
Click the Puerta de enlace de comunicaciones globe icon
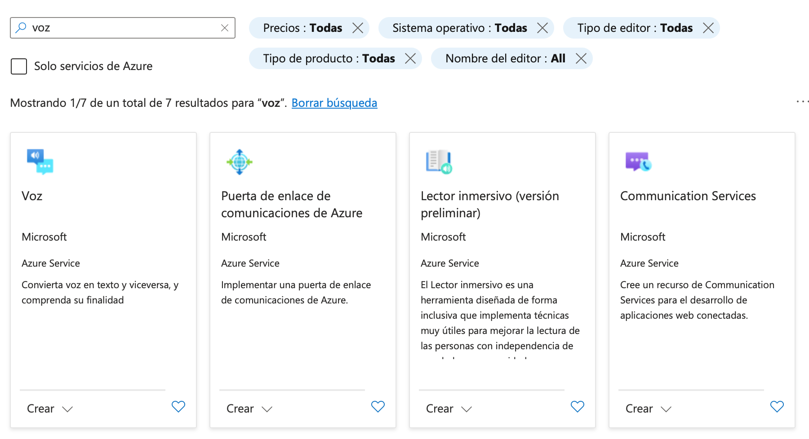click(x=239, y=162)
